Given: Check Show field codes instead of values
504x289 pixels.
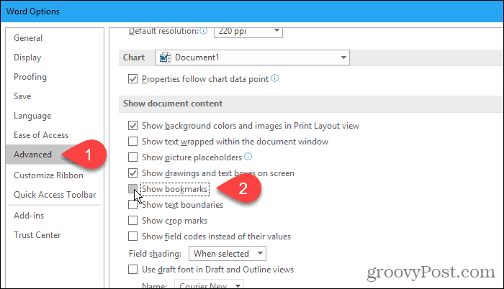Looking at the screenshot, I should [x=132, y=237].
